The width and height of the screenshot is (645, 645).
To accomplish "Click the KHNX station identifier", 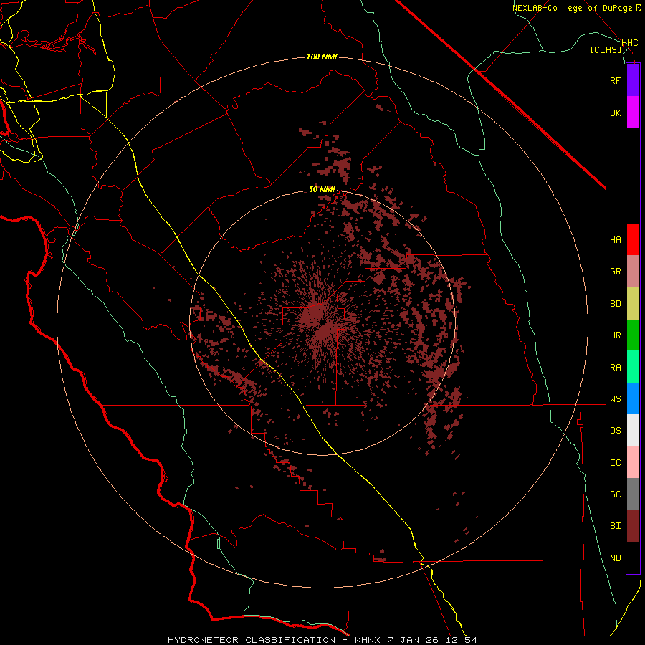I will pos(368,640).
